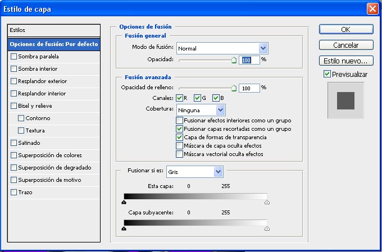382x252 pixels.
Task: Click Capa subyacente white point marker
Action: click(267, 228)
